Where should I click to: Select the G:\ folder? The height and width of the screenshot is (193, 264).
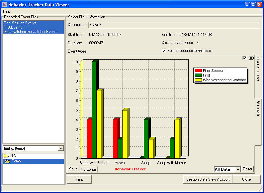[x=33, y=156]
